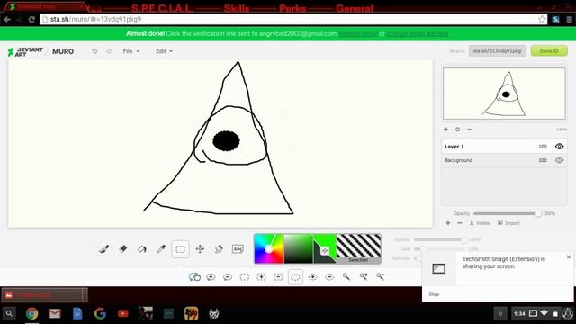Open the Chrome menu icon

click(x=569, y=19)
